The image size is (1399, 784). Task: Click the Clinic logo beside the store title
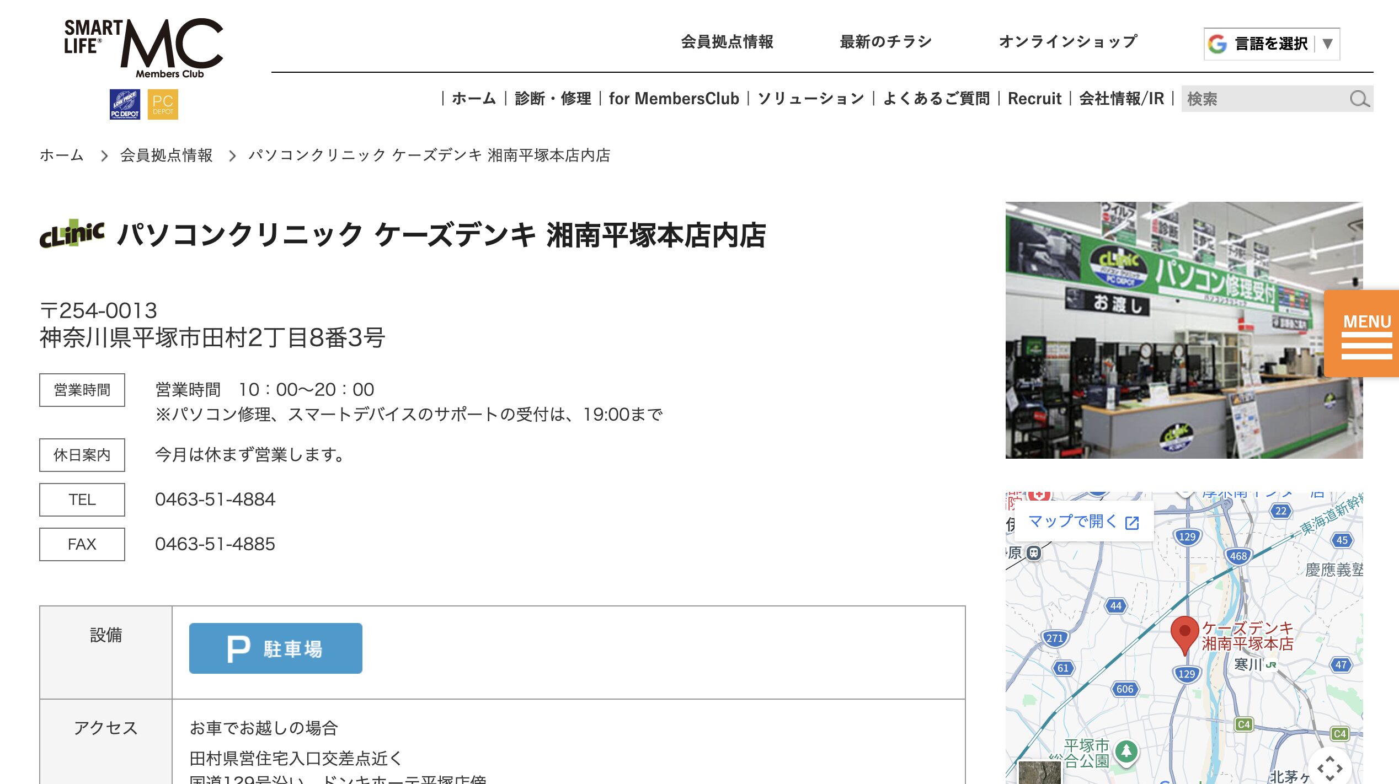72,235
